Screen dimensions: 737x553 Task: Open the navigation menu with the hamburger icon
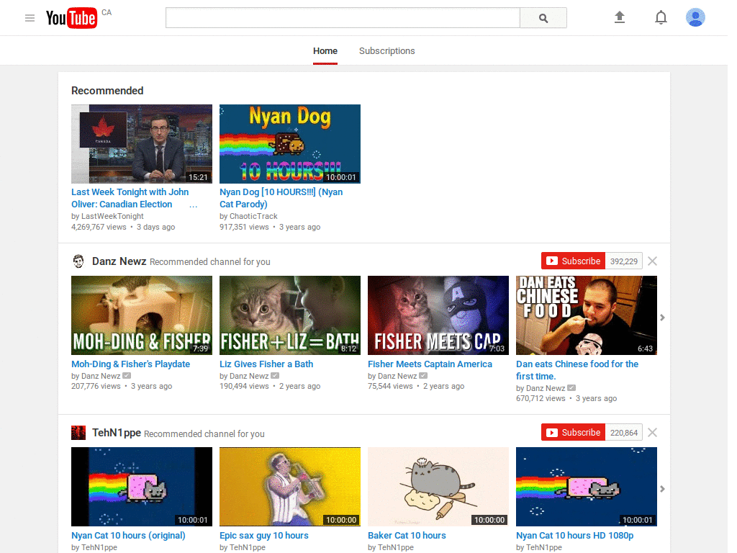[30, 18]
